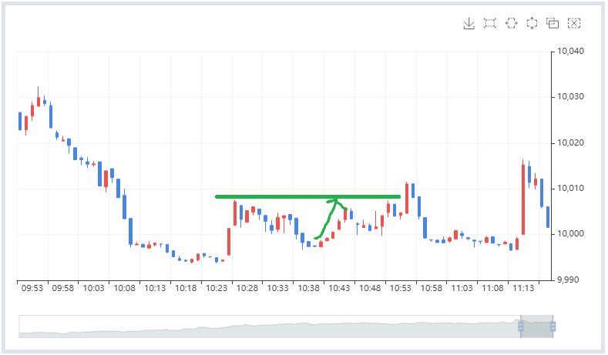The image size is (608, 355).
Task: Click the 10:43 time axis label
Action: (339, 288)
